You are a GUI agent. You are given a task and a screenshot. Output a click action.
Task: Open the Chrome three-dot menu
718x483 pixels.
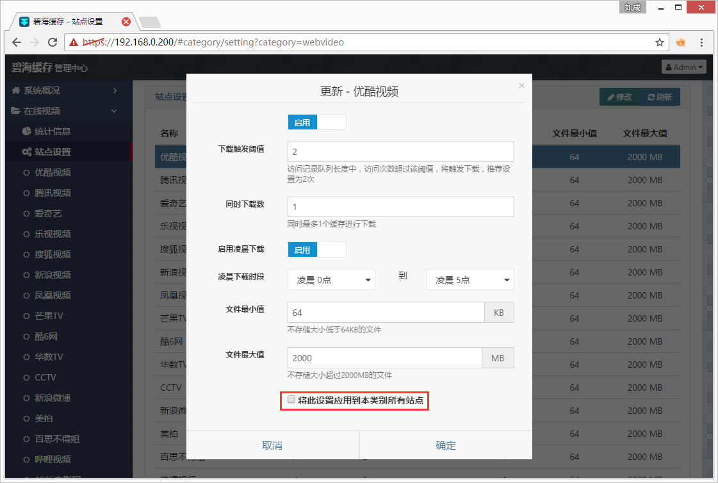tap(702, 42)
